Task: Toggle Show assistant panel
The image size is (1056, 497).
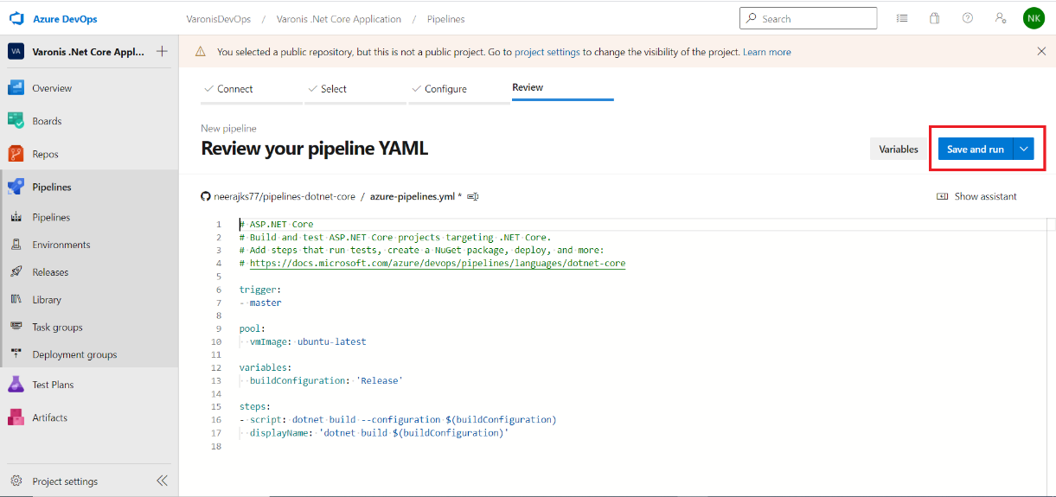Action: pos(977,196)
